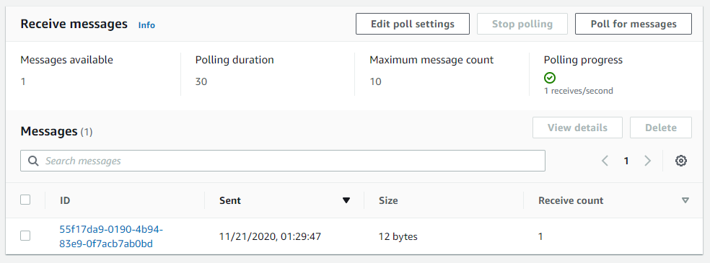This screenshot has width=710, height=263.
Task: Open the table preferences gear icon
Action: click(x=680, y=161)
